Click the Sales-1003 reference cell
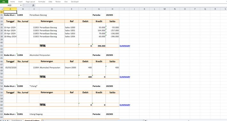This screenshot has width=227, height=121. pyautogui.click(x=72, y=33)
